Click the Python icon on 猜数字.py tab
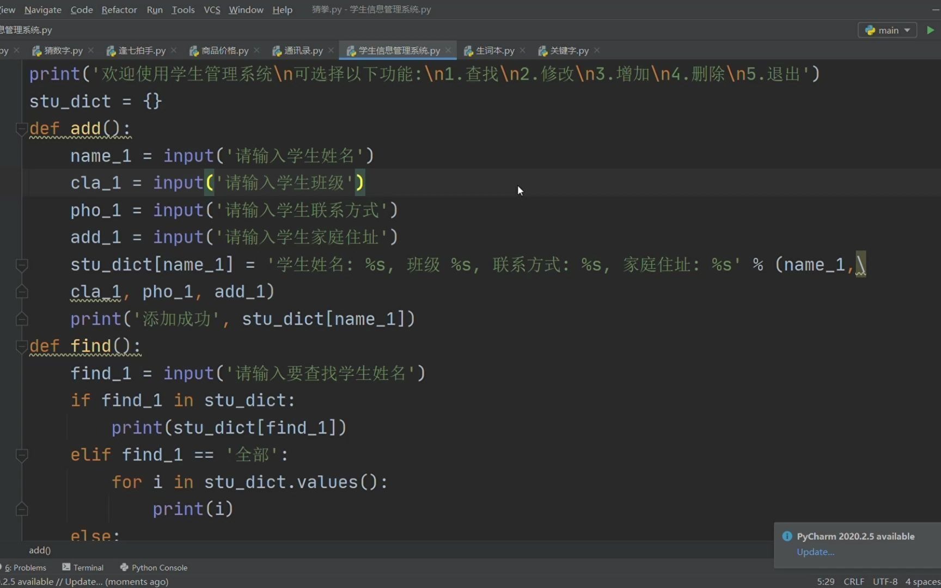This screenshot has width=941, height=588. (37, 50)
